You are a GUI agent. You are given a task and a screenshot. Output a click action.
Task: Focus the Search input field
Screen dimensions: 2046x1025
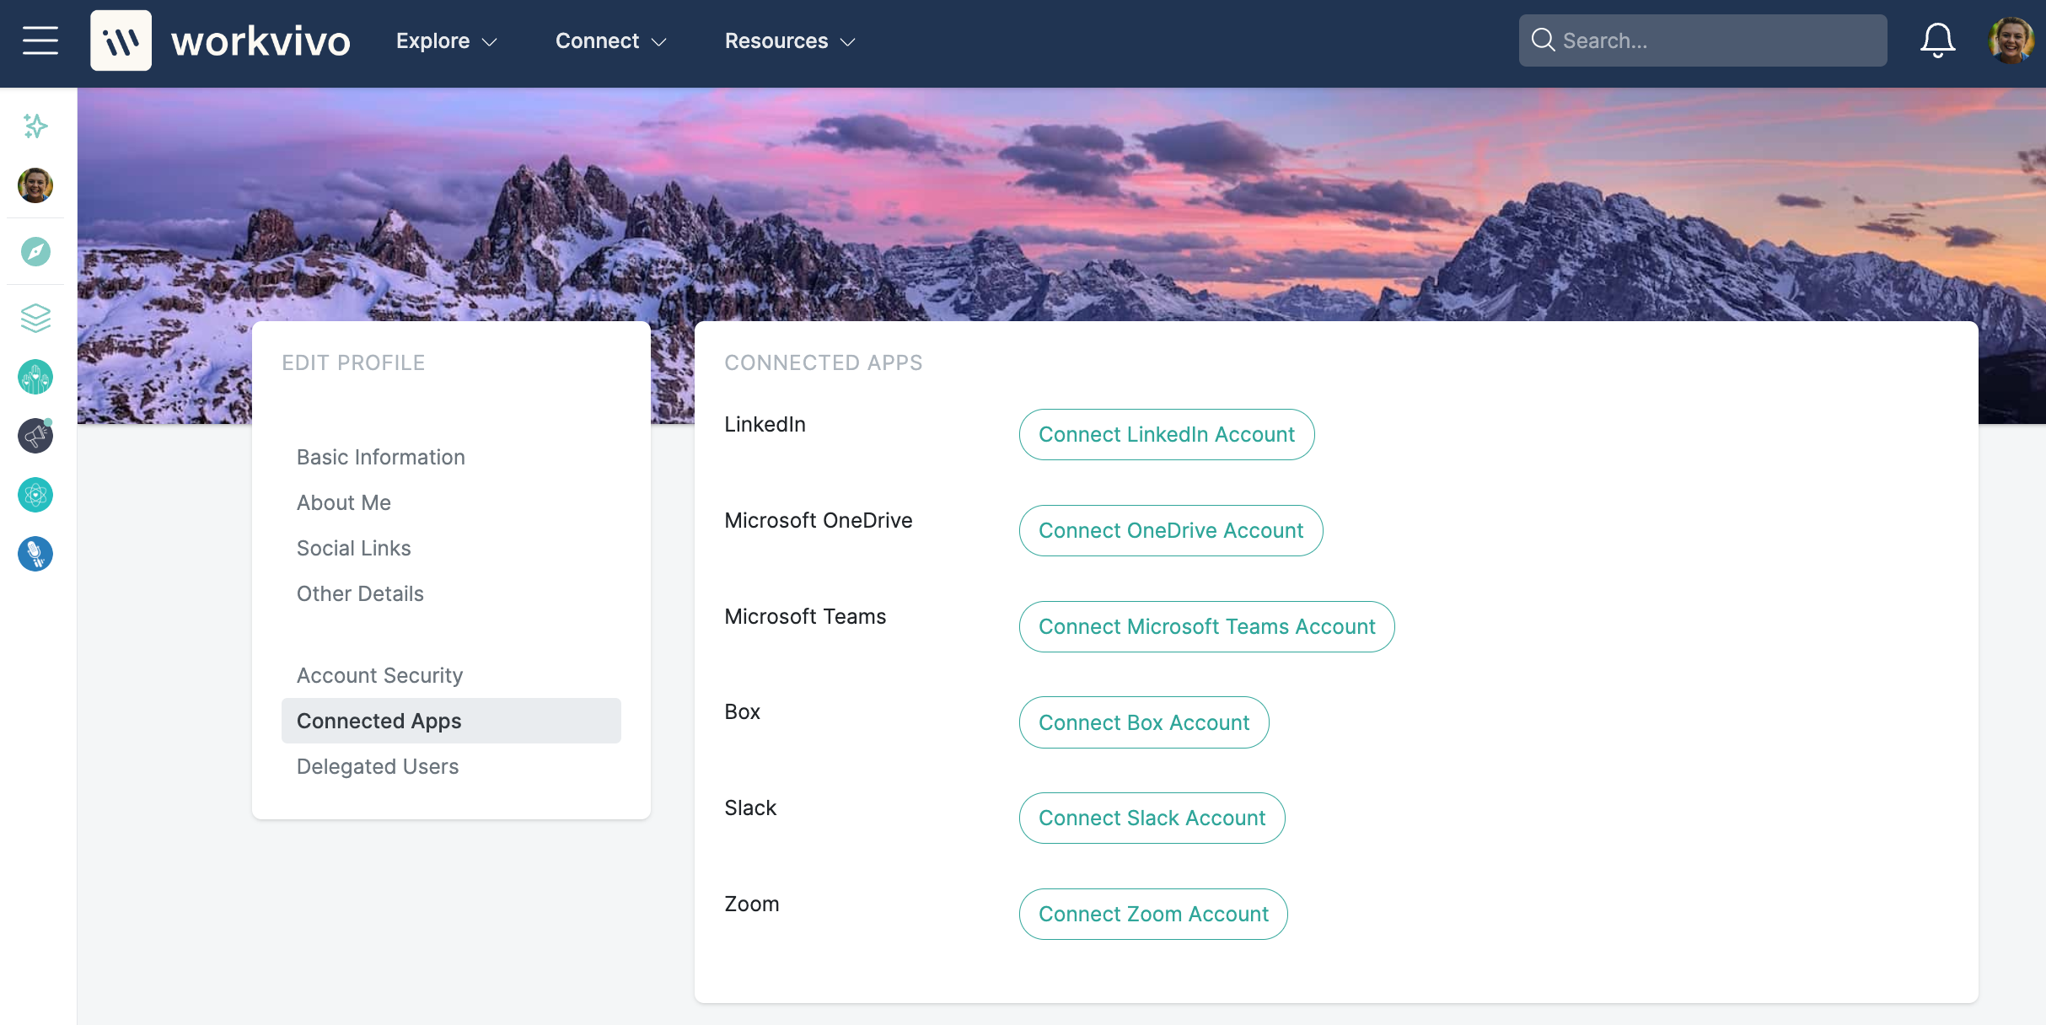point(1703,40)
